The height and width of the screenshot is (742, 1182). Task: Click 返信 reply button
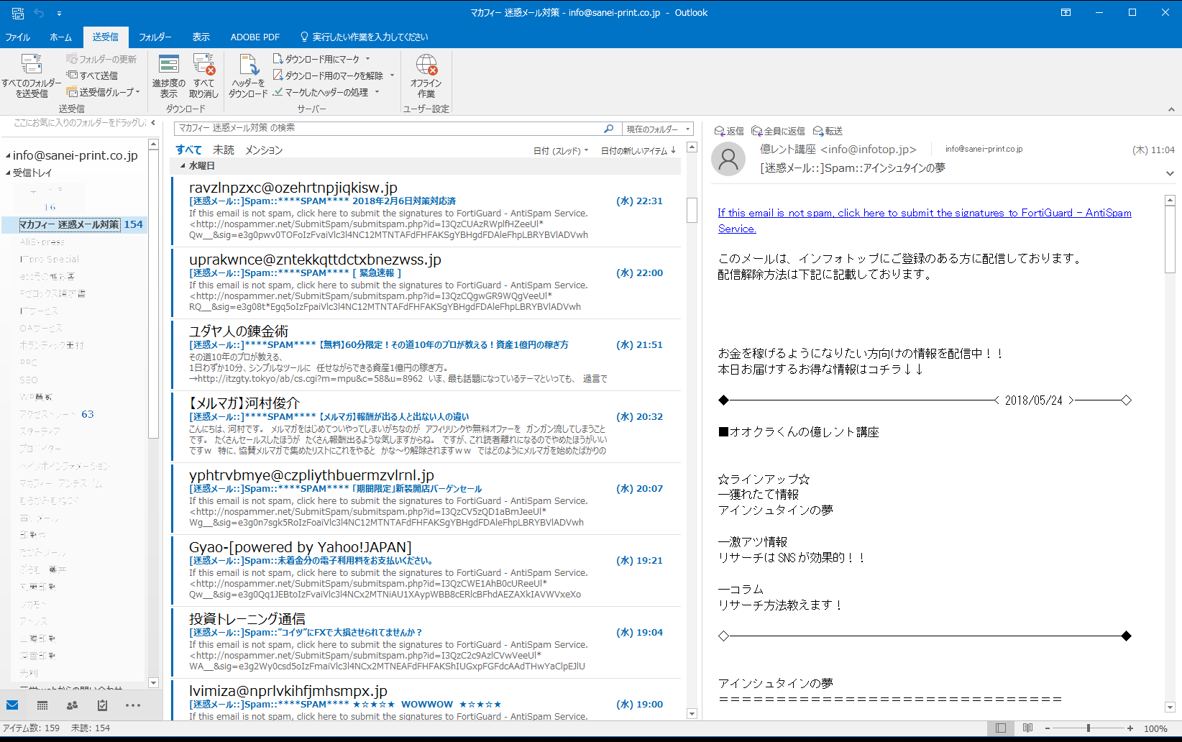729,131
